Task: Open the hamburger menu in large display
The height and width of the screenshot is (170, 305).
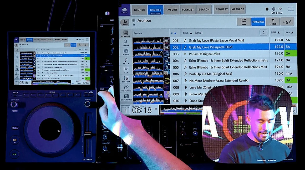Action: (x=291, y=9)
